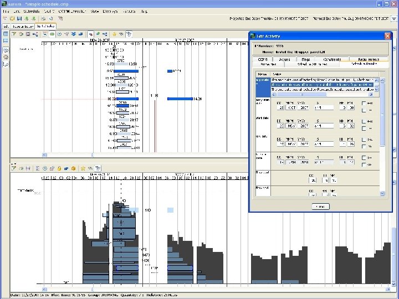This screenshot has height=299, width=399.
Task: Click the filter funnel icon in upper chart toolbar
Action: coord(14,34)
